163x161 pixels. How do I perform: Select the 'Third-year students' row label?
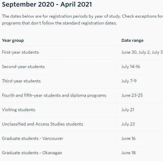[x=21, y=81]
